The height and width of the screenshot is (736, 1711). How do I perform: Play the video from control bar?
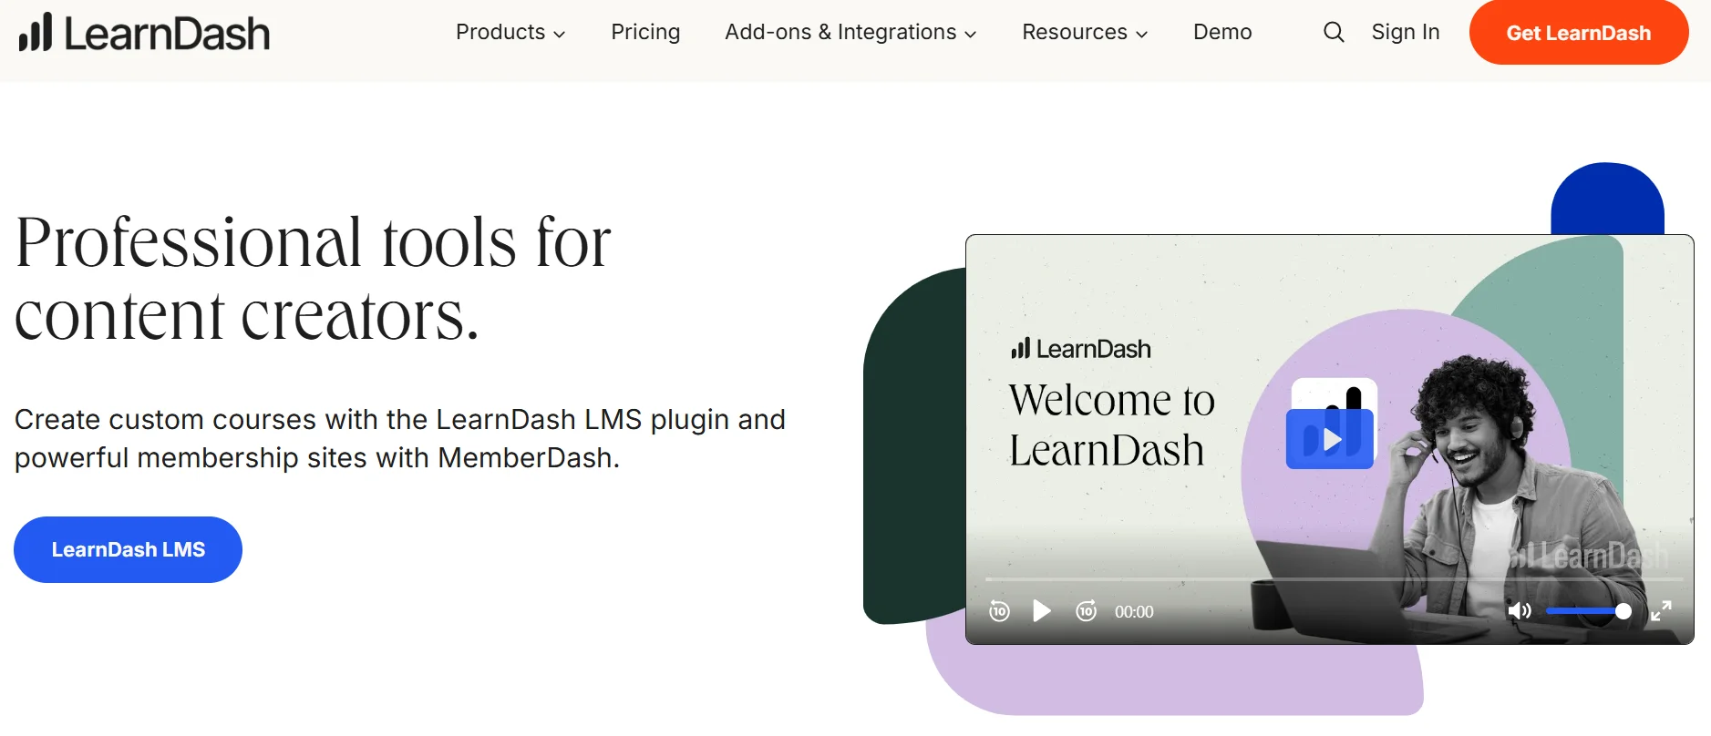[1042, 611]
